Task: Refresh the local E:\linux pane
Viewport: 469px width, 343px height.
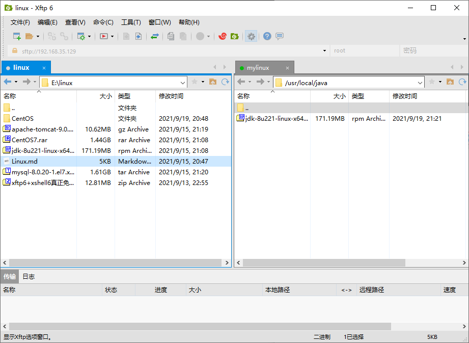Action: pos(225,82)
